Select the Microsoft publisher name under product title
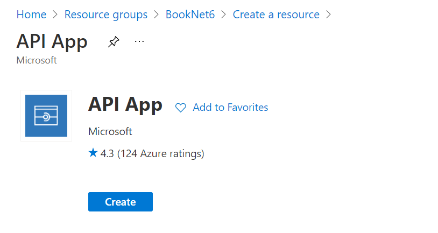 pyautogui.click(x=110, y=131)
